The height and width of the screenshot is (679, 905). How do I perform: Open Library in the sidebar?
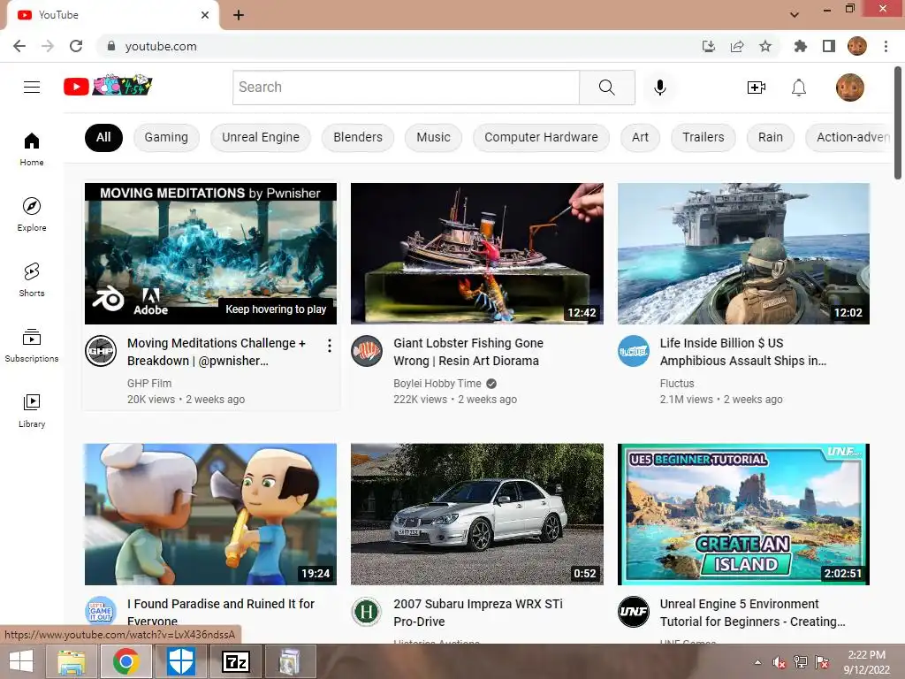point(32,410)
